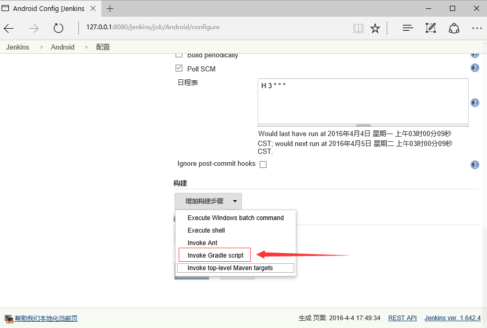This screenshot has height=328, width=487.
Task: Open a new tab with plus icon
Action: click(110, 9)
